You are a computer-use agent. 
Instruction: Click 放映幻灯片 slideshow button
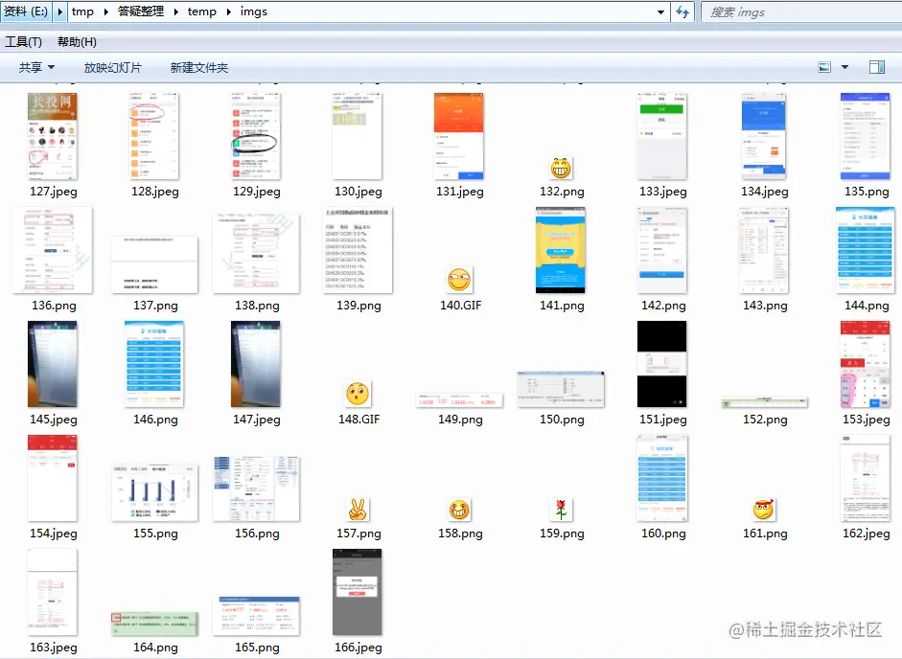(112, 67)
